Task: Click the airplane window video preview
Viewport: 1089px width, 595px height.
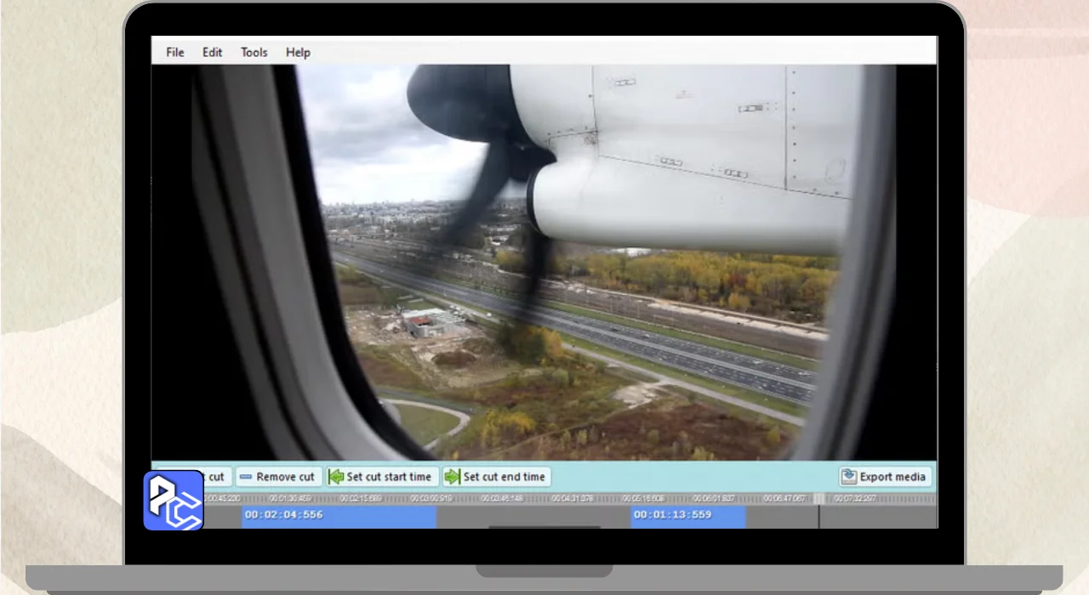Action: pos(544,263)
